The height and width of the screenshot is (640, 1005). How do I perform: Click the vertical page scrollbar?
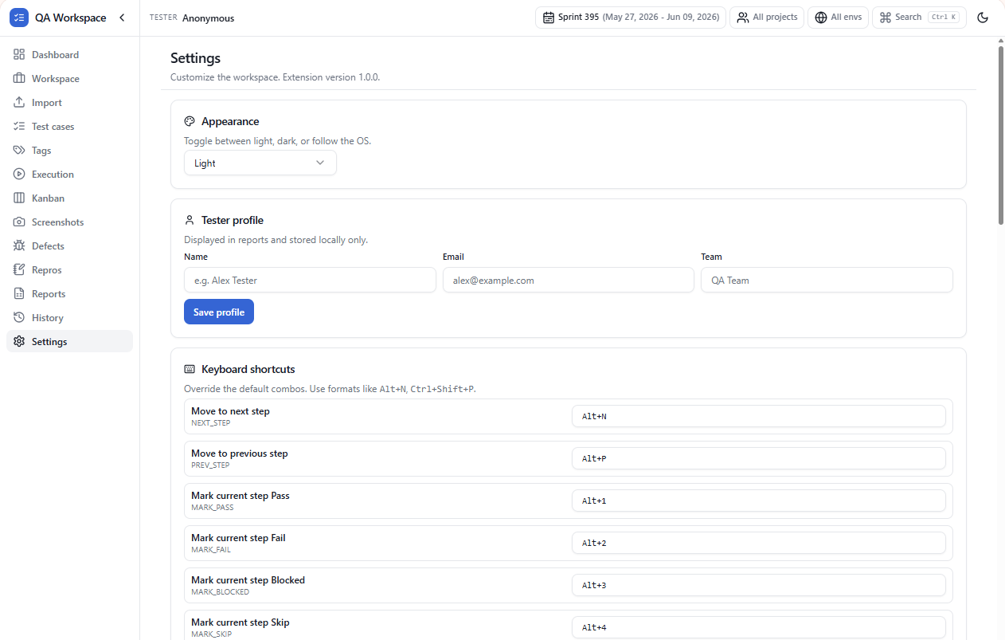coord(1001,135)
